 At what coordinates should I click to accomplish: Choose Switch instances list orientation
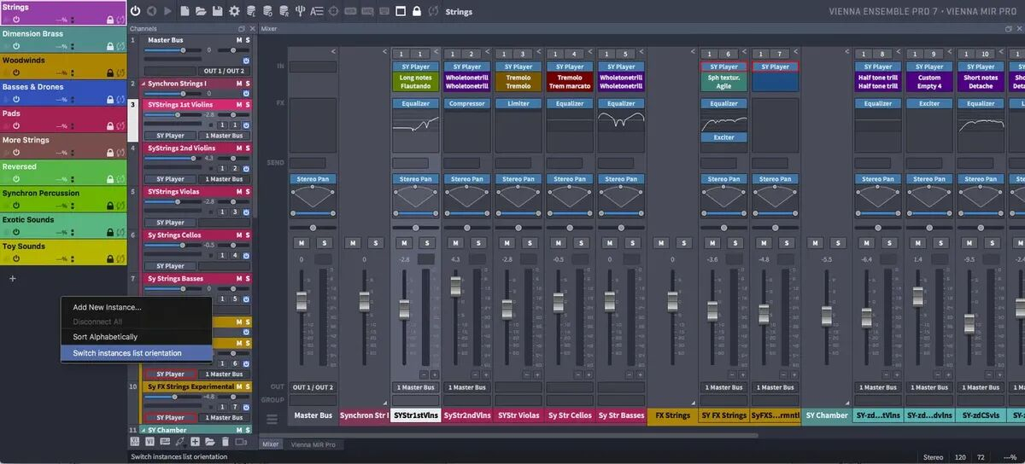click(x=127, y=353)
